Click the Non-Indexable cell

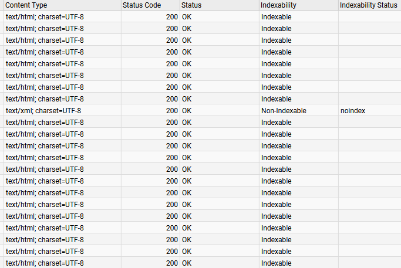tap(284, 110)
